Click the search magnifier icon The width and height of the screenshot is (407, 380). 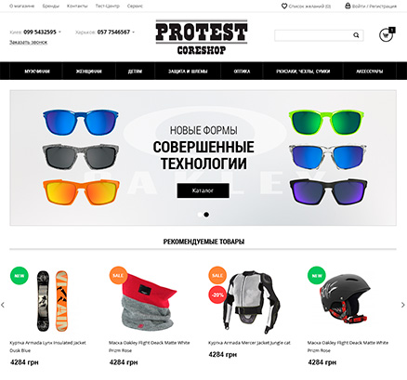click(x=356, y=35)
